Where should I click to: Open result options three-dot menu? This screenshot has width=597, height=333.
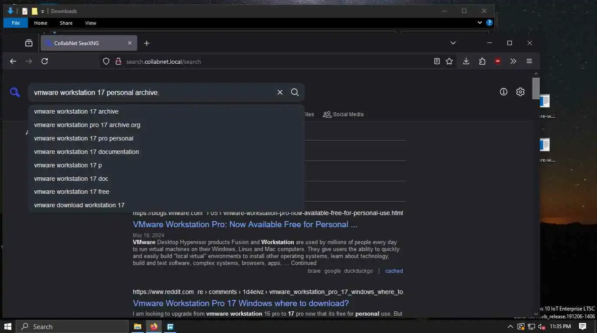[x=379, y=271]
